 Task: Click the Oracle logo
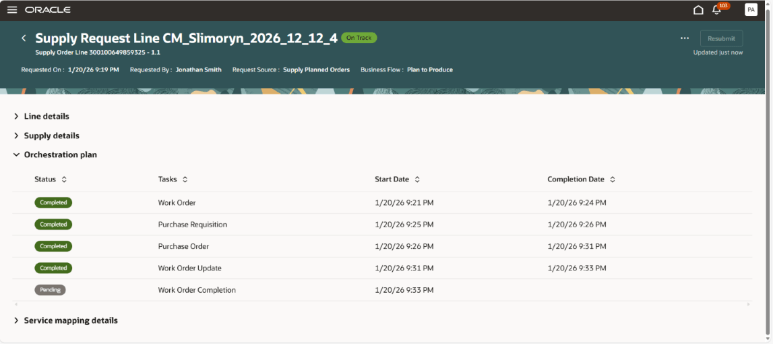pos(48,10)
